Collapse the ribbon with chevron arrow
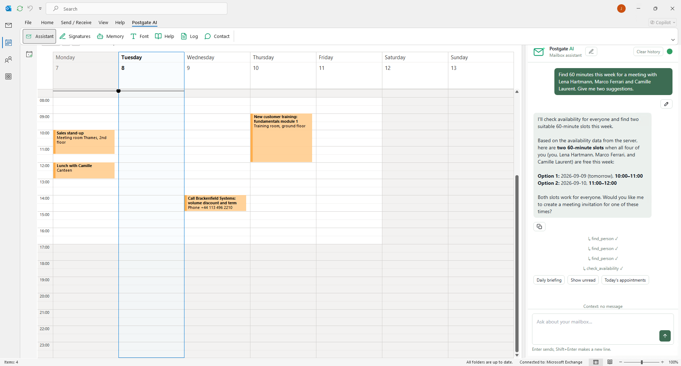Viewport: 681px width, 366px height. pos(673,40)
